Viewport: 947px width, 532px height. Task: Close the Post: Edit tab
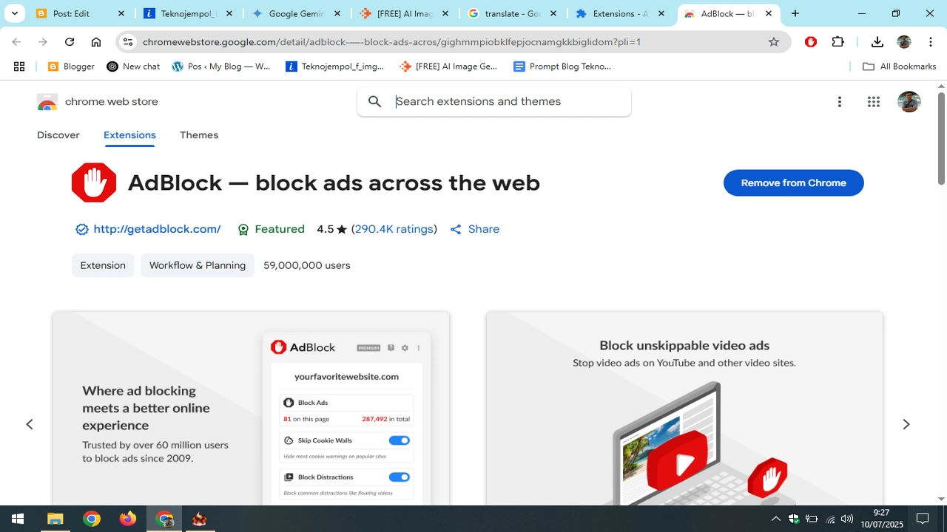click(x=121, y=13)
